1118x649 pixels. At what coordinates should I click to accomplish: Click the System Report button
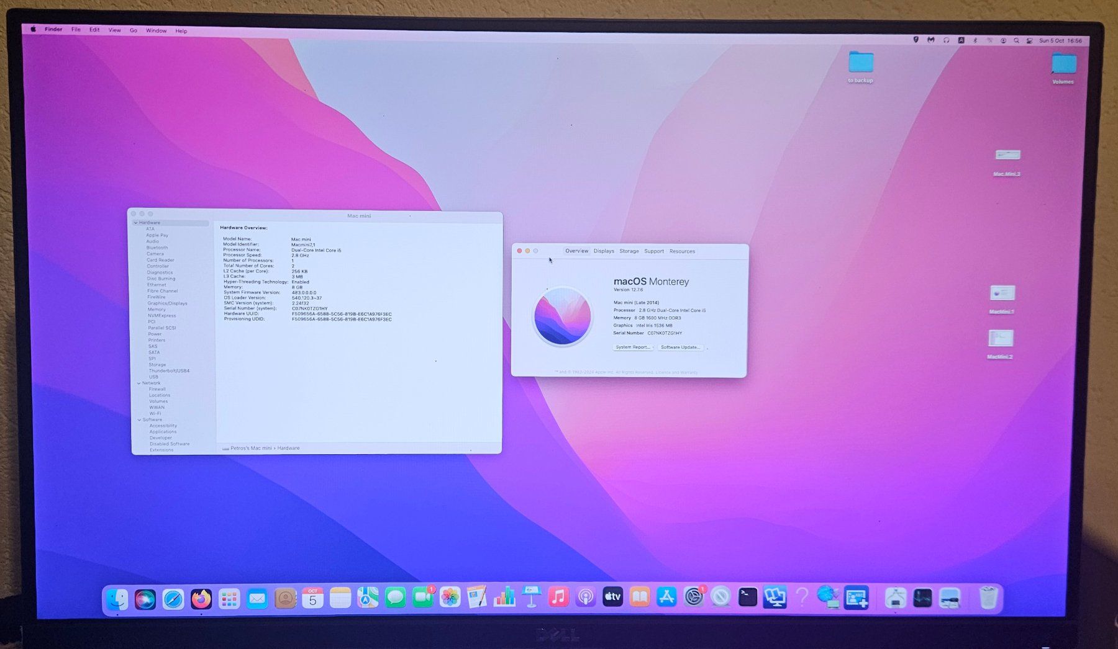[632, 347]
